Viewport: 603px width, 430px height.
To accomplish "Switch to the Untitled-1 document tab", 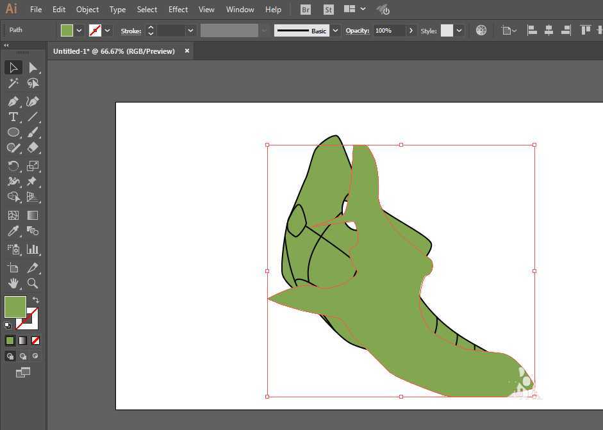I will click(114, 51).
